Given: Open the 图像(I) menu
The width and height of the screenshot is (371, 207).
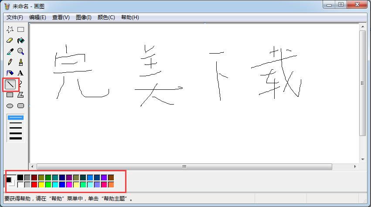Looking at the screenshot, I should tap(84, 17).
